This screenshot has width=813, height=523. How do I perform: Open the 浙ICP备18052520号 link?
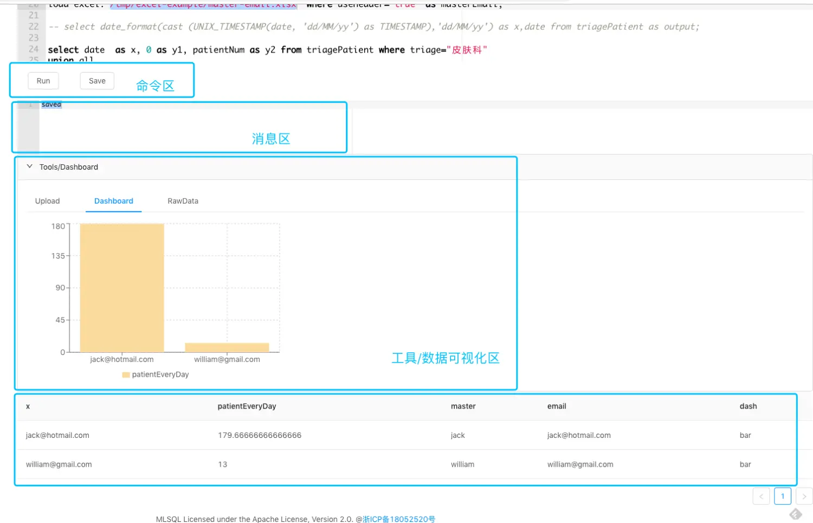399,519
